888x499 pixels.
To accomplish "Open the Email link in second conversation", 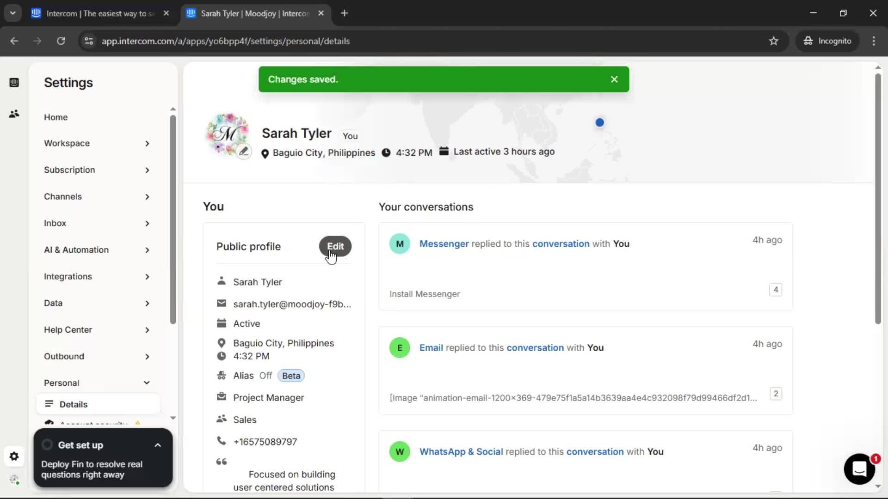I will (x=431, y=348).
